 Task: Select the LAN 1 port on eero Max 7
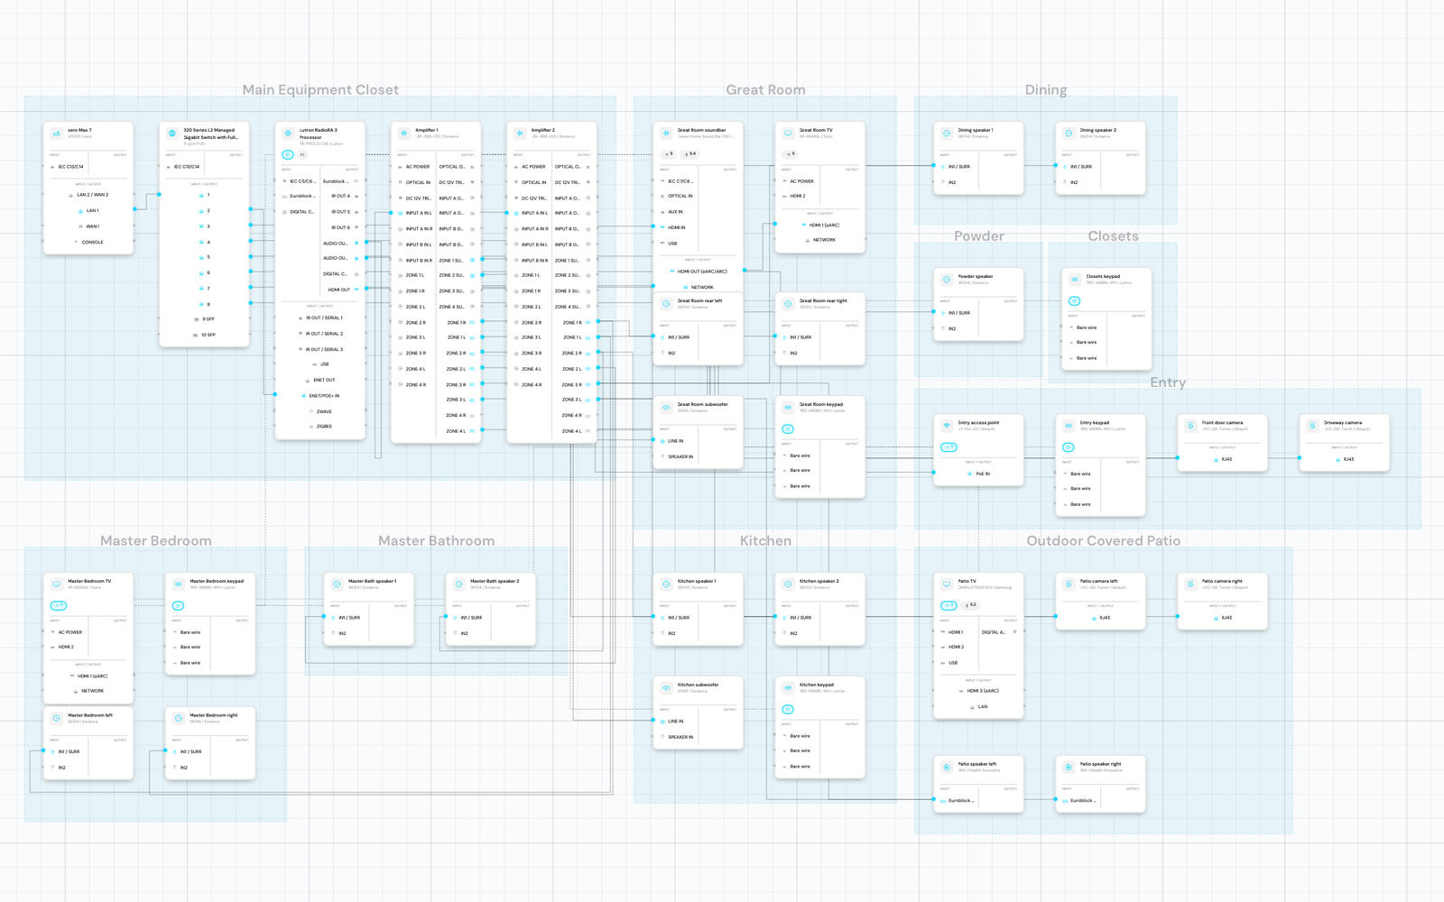click(x=88, y=210)
